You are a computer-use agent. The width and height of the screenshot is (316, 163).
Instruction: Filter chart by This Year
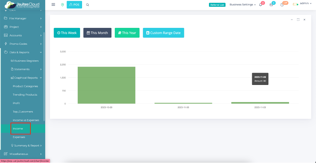click(x=127, y=33)
